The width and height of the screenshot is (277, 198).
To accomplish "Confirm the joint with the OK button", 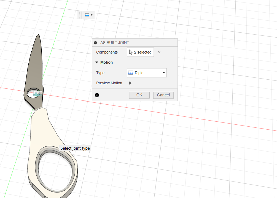I will 139,95.
